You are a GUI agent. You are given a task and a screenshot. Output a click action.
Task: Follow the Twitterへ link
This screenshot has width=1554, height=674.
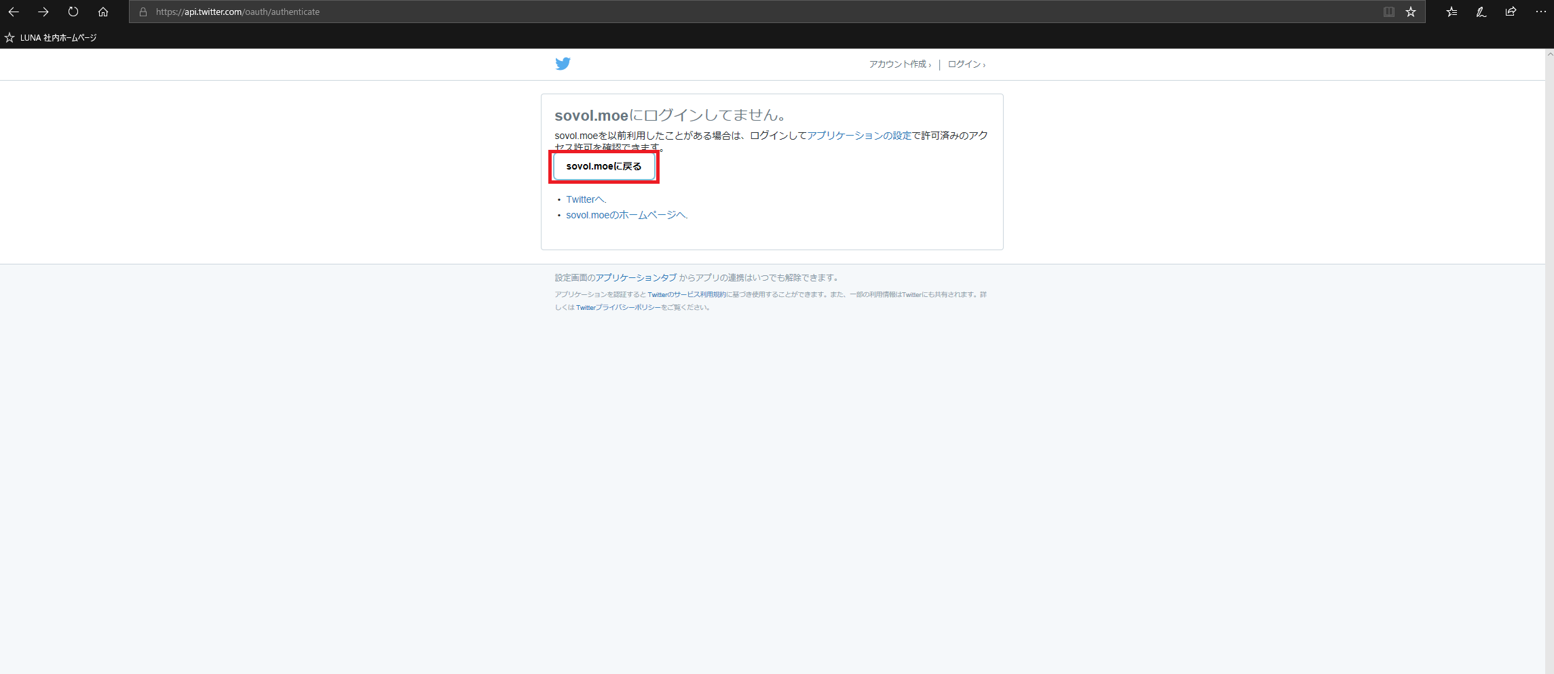tap(586, 199)
